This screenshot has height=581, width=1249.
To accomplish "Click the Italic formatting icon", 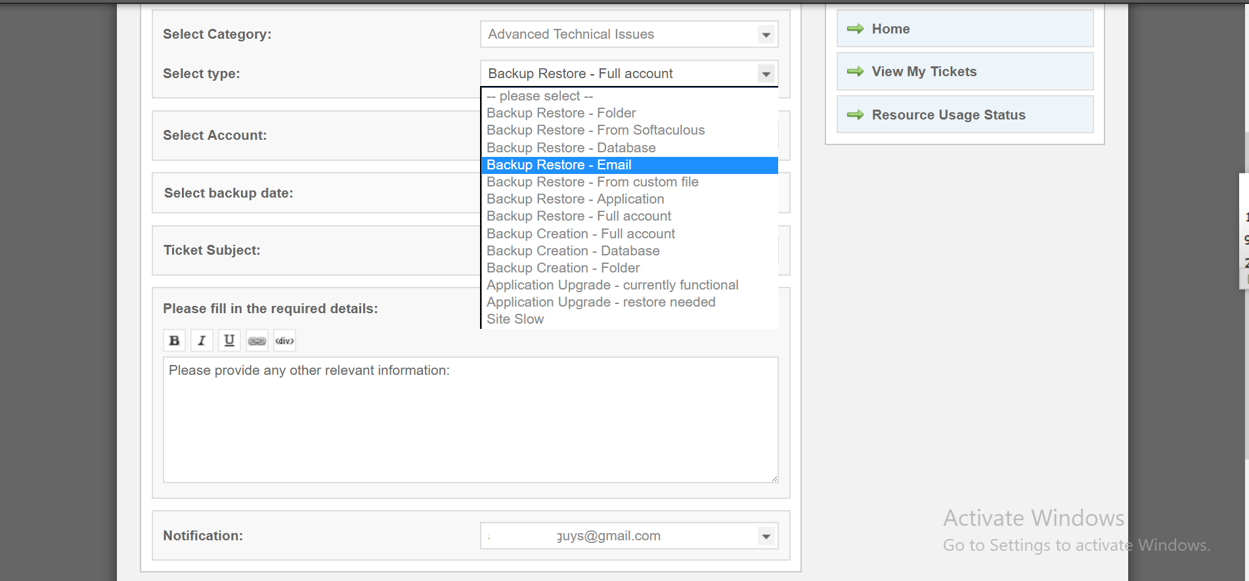I will pos(202,341).
